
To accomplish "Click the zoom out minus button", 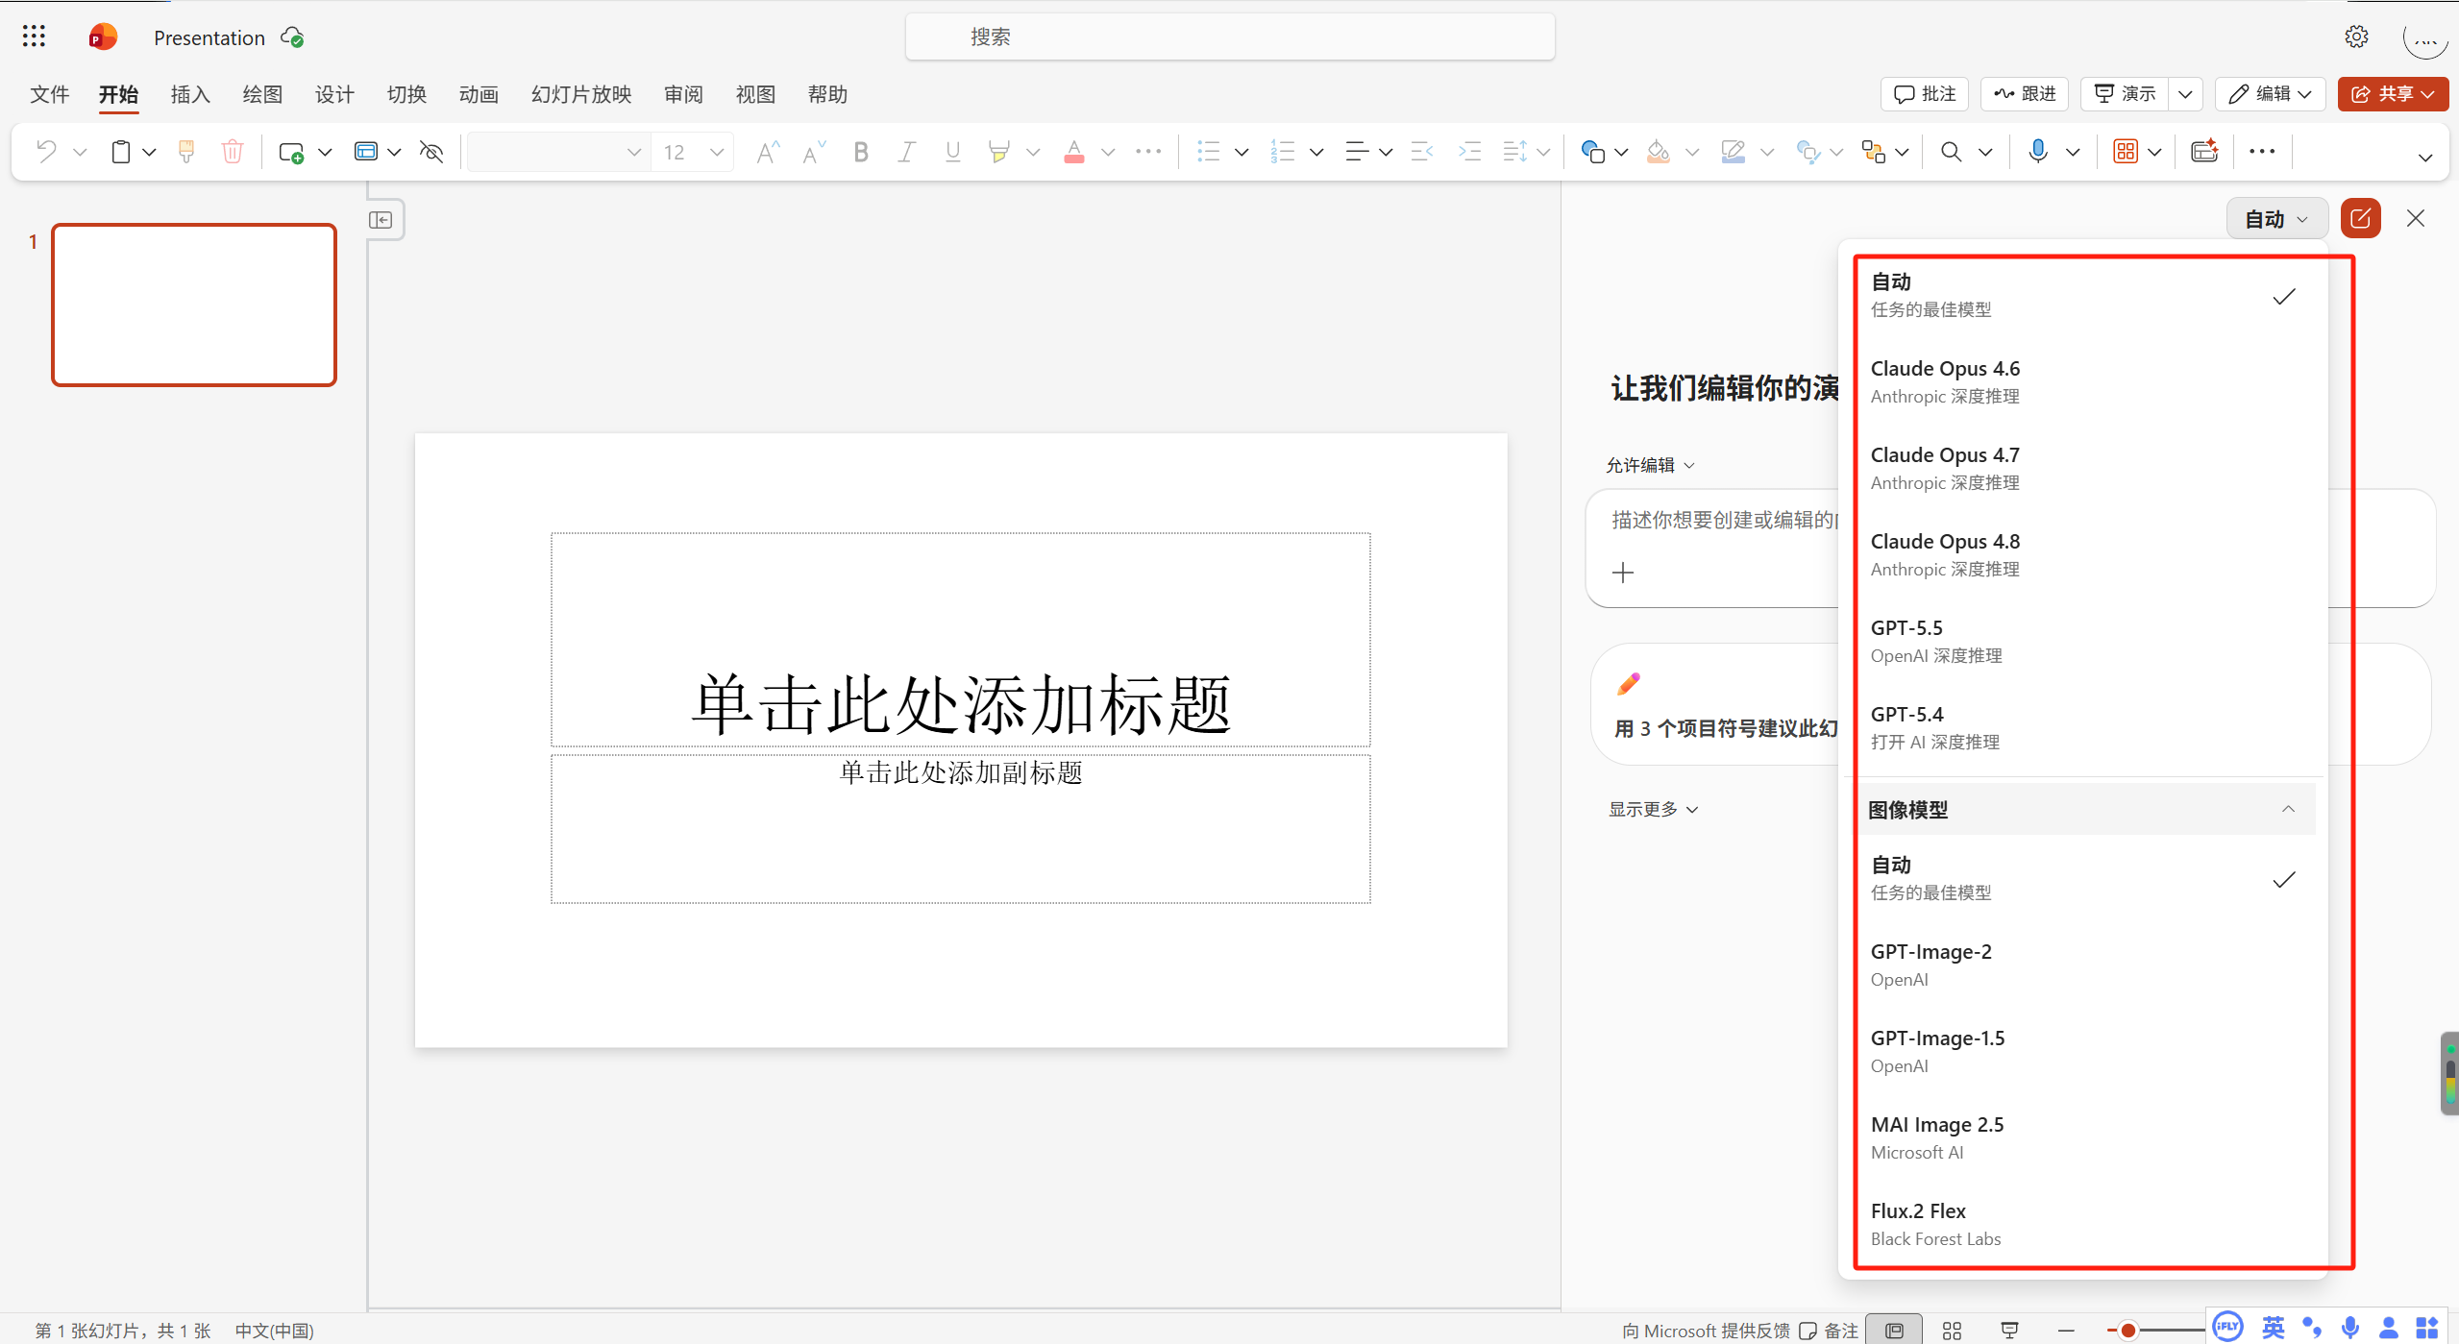I will pos(2066,1331).
